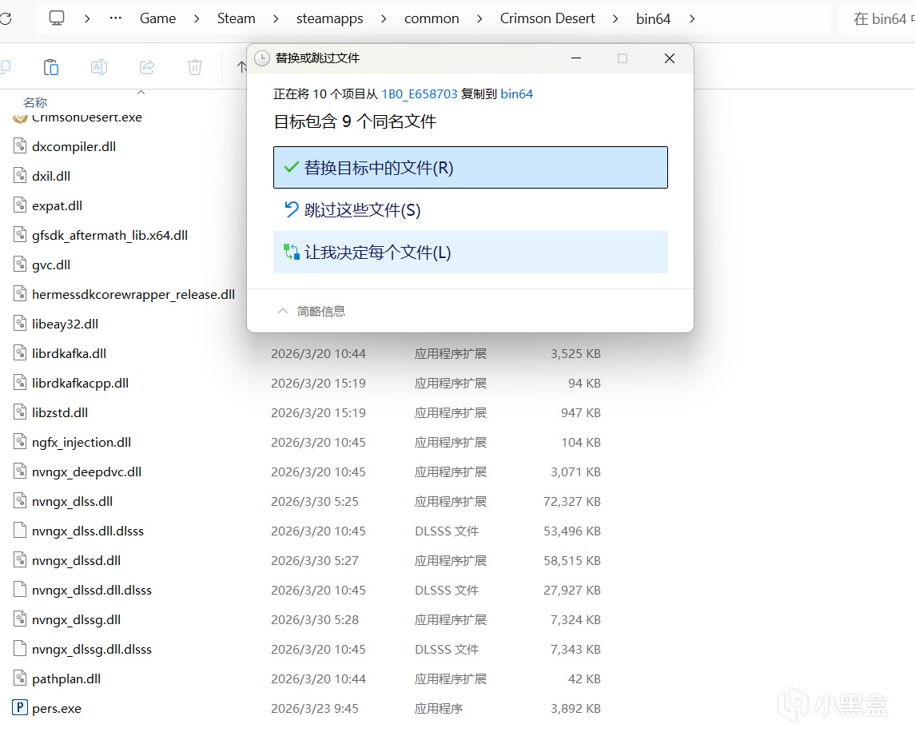This screenshot has width=915, height=740.
Task: Select gvc.dll file
Action: tap(51, 265)
